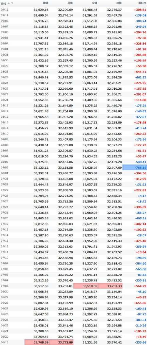Select the change value -565.68
The height and width of the screenshot is (345, 147).
[140, 269]
